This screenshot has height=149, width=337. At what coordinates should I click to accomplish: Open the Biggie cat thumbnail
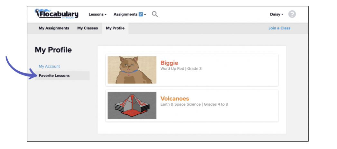(132, 70)
